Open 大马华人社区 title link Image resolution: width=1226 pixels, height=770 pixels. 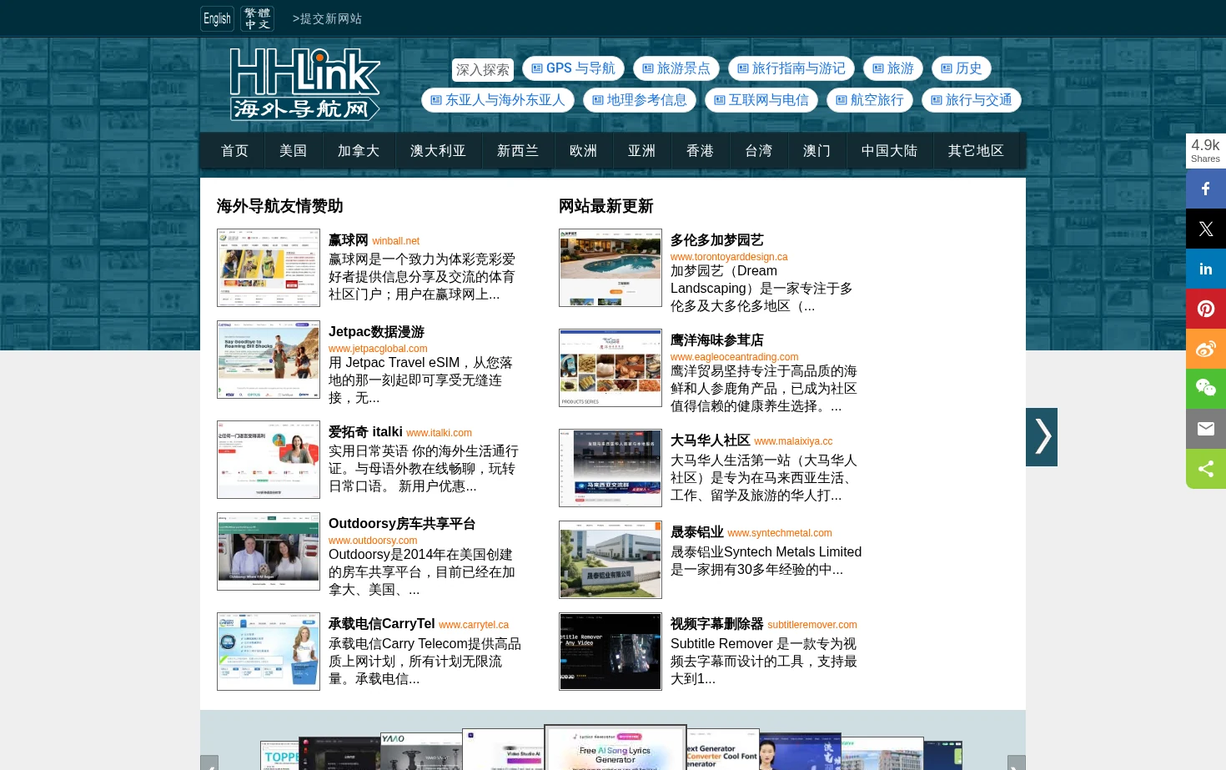[711, 440]
